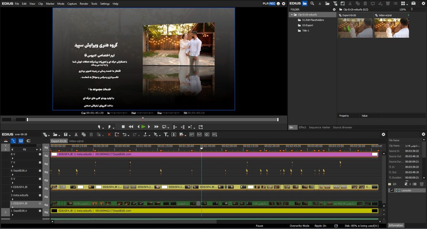The image size is (427, 229).
Task: Open the File menu
Action: (17, 4)
